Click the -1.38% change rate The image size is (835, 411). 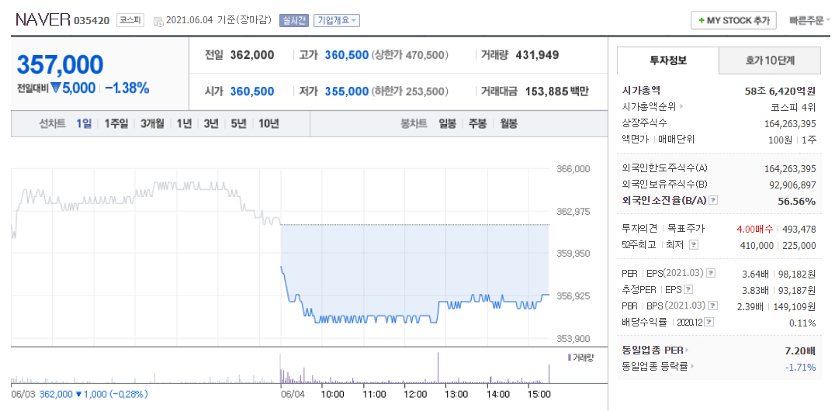point(126,88)
